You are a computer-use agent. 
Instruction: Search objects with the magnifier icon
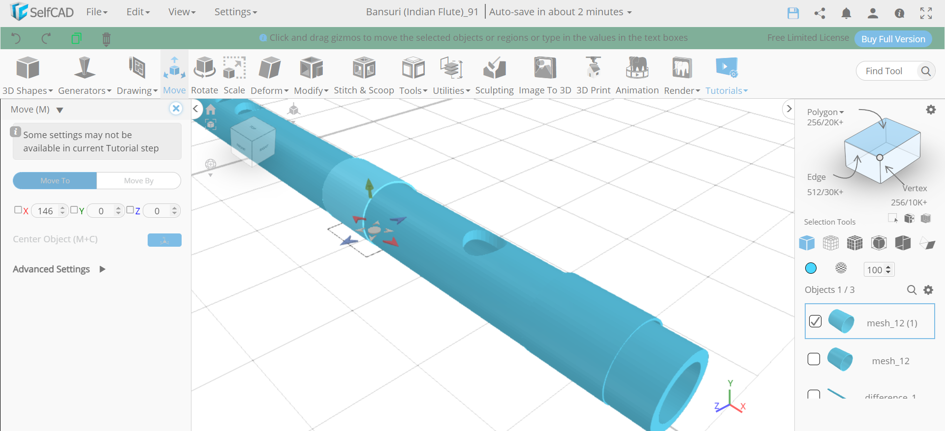[x=912, y=290]
